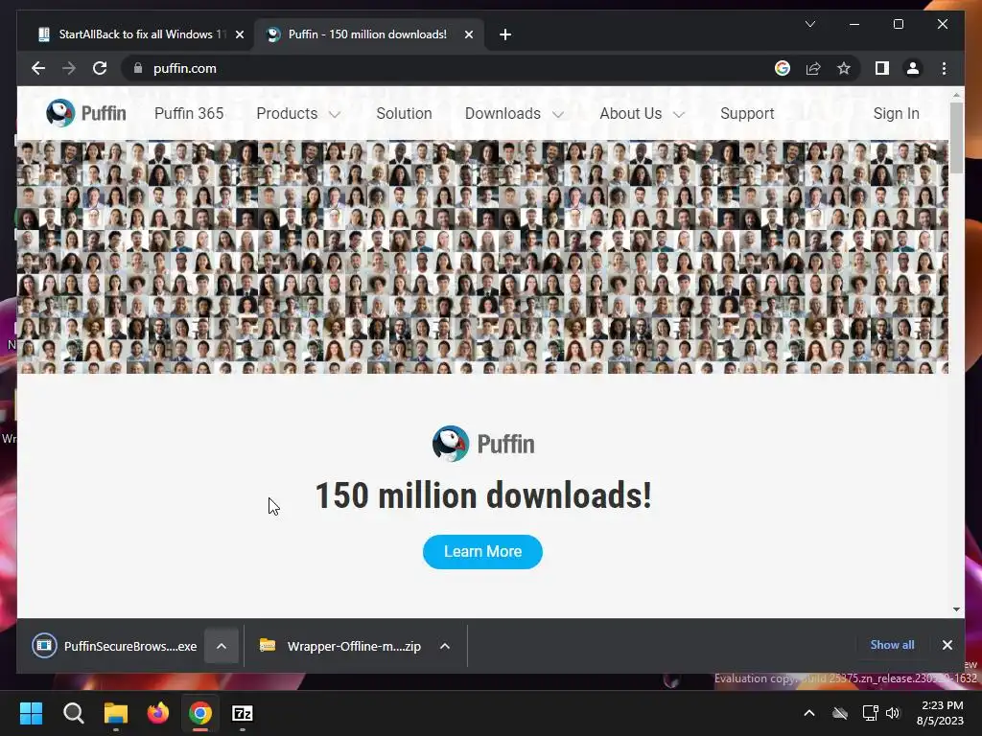This screenshot has height=736, width=982.
Task: Bookmark this page with the star icon
Action: pos(844,68)
